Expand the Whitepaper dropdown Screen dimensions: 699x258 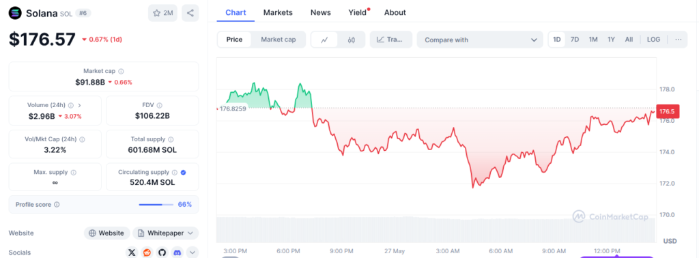[166, 233]
